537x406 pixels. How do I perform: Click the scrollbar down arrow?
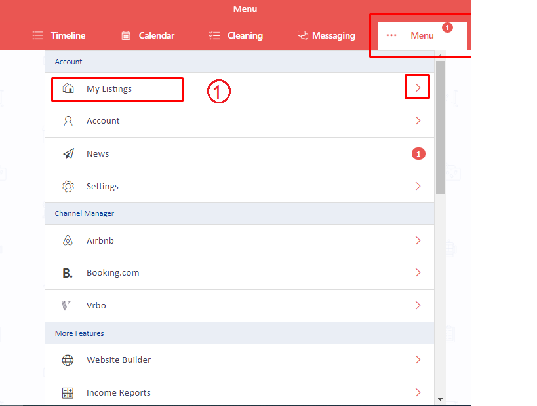[x=441, y=399]
